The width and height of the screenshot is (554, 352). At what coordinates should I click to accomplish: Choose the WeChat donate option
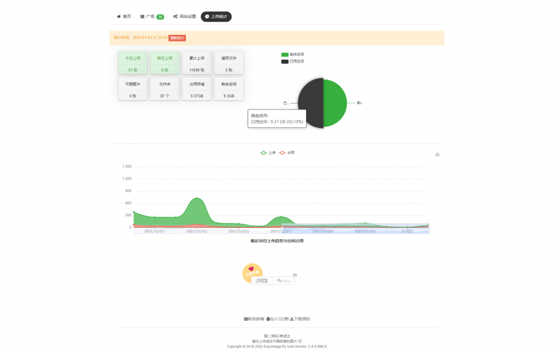(284, 281)
